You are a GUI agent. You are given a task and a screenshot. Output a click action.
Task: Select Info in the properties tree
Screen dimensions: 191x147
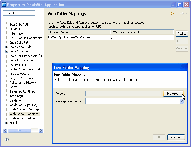point(12,20)
